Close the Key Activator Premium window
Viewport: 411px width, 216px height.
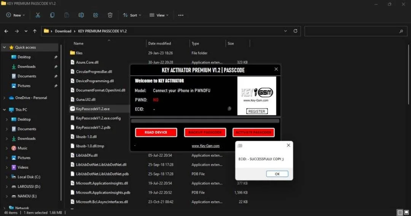click(x=276, y=69)
